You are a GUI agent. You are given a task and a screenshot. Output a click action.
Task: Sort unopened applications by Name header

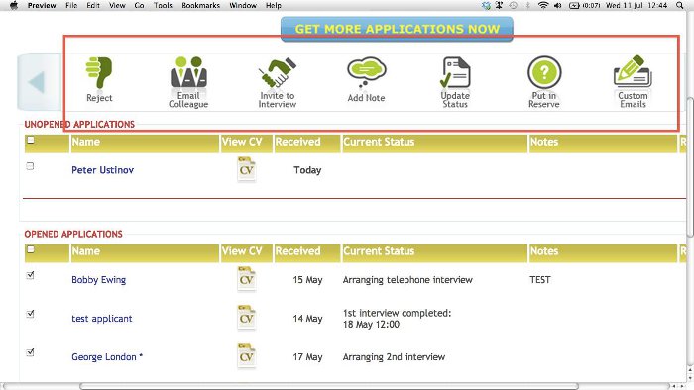145,143
